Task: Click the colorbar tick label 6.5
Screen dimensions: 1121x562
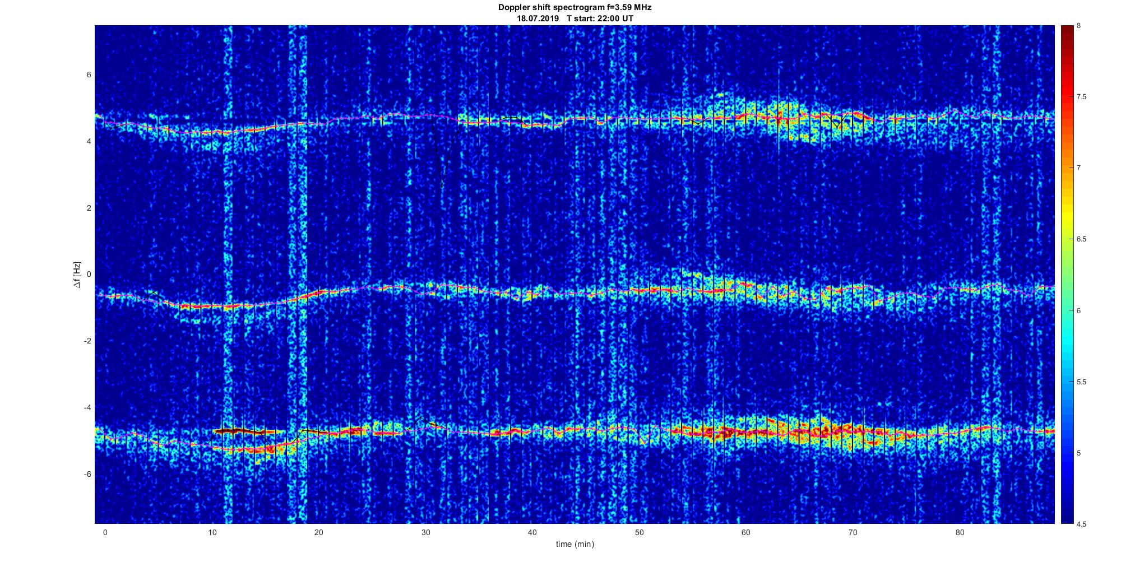Action: (1081, 239)
